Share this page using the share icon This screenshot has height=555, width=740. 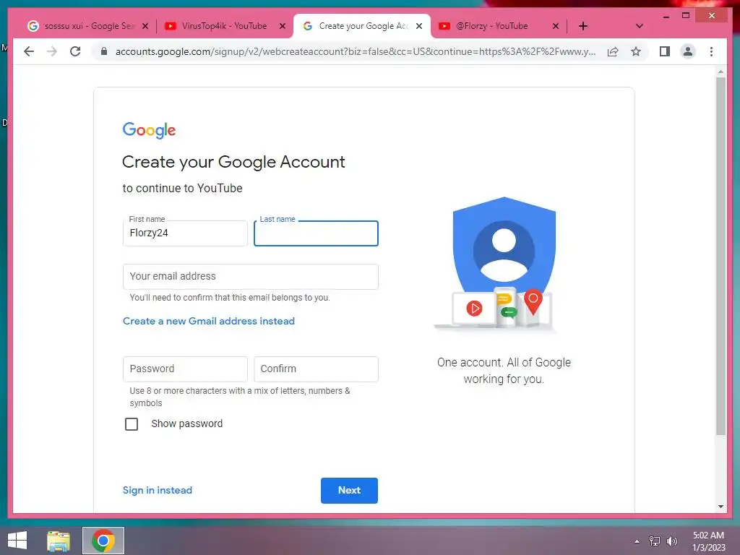613,51
